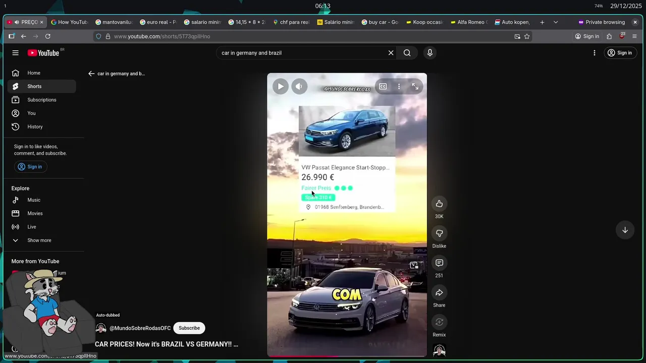The width and height of the screenshot is (646, 363).
Task: Open Home in the sidebar
Action: point(41,73)
